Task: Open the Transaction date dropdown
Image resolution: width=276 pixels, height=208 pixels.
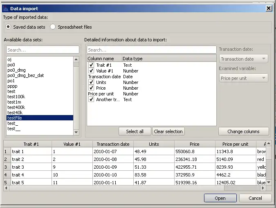Action: 244,59
